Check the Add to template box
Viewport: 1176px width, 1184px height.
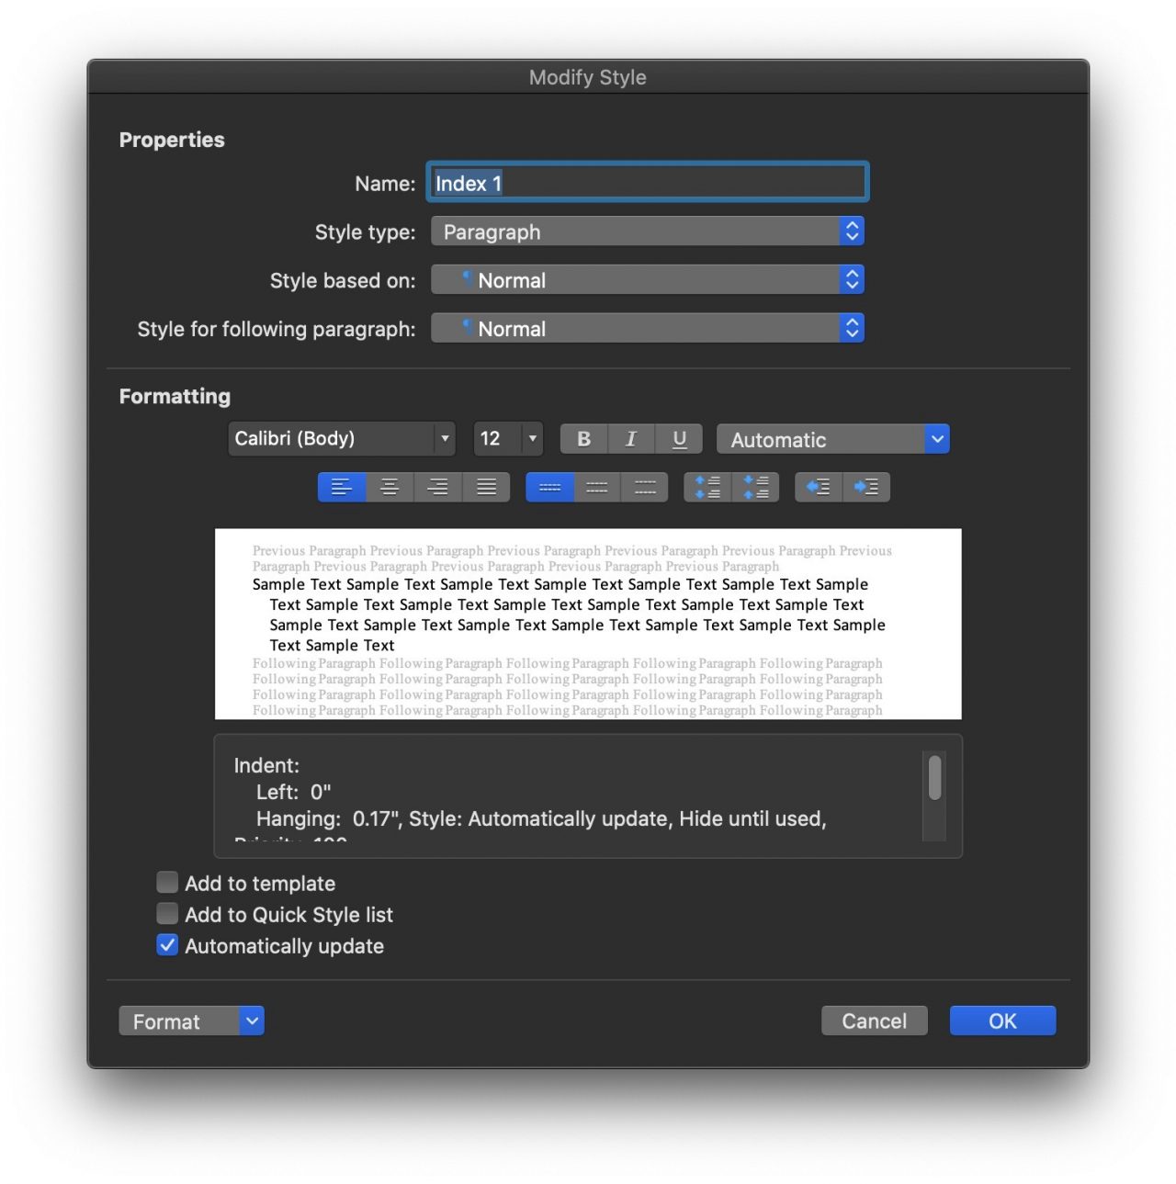point(166,882)
